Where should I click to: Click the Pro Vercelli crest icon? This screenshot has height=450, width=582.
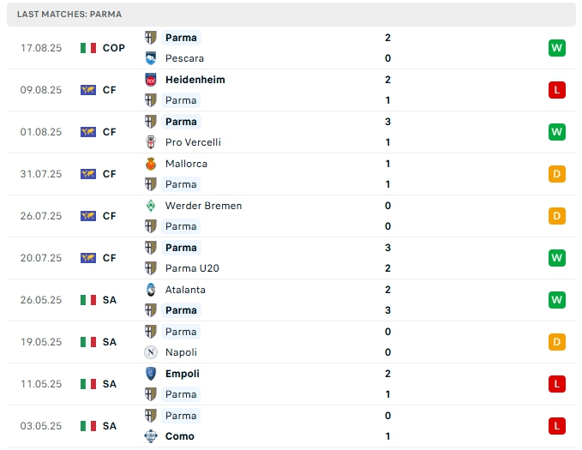[151, 142]
